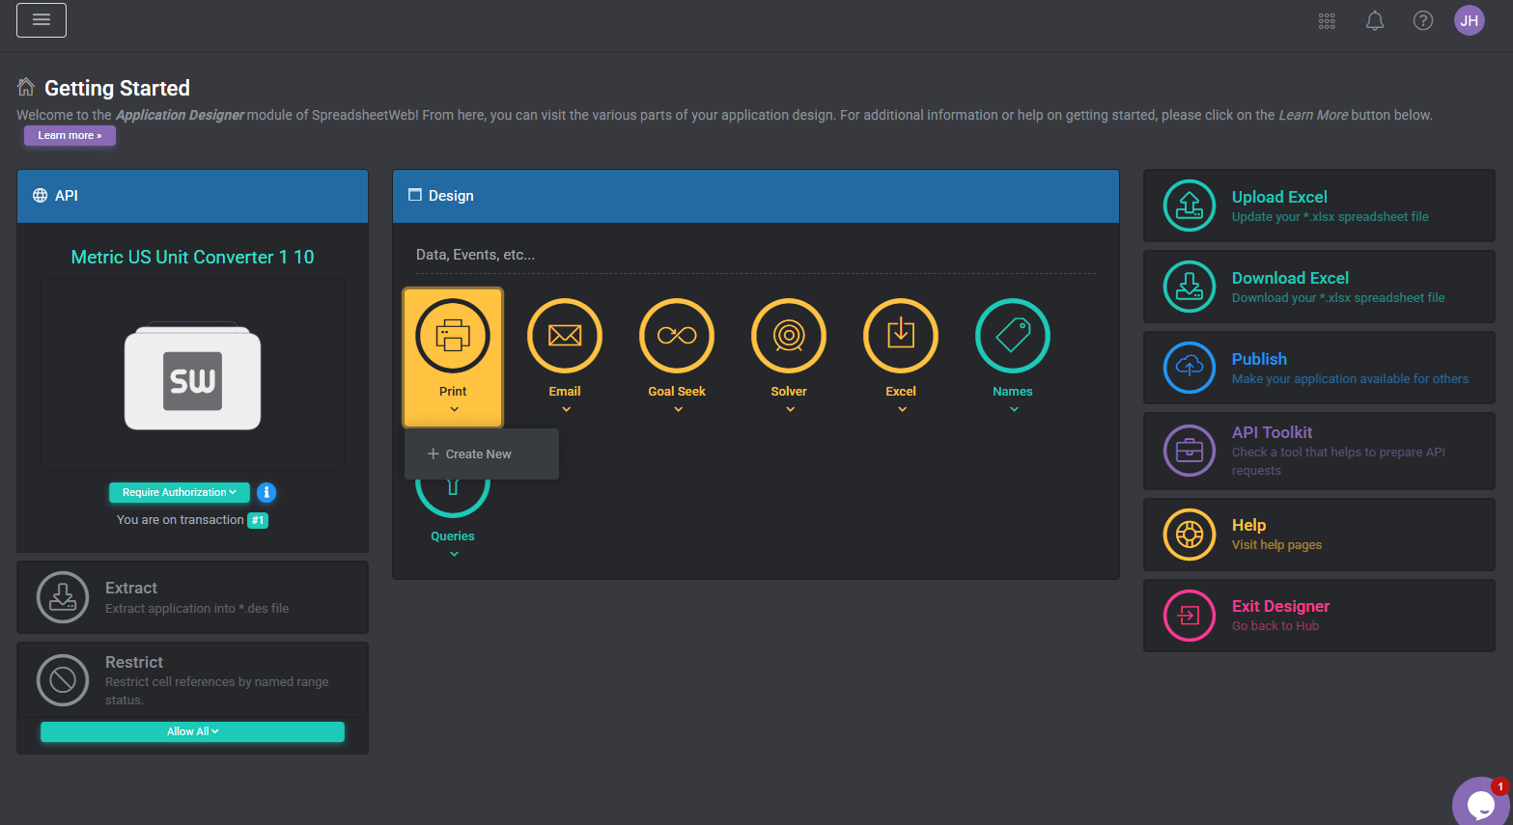Click the Exit Designer title
This screenshot has height=825, width=1513.
pos(1280,606)
